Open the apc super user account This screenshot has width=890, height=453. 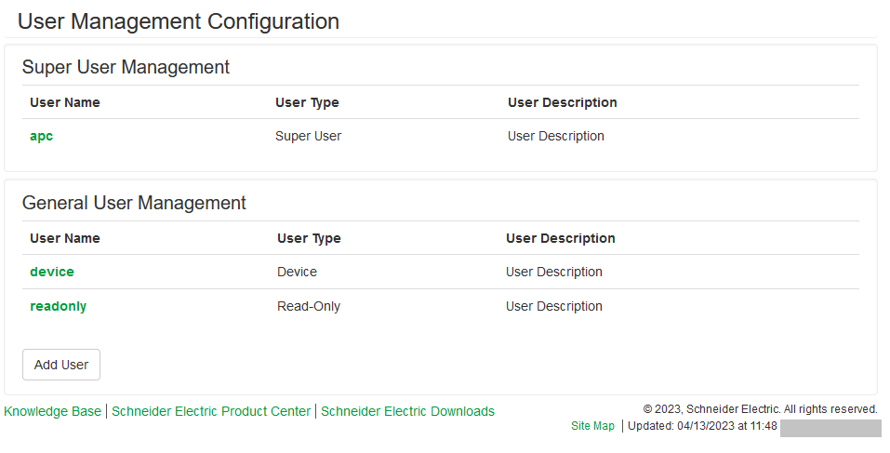click(x=42, y=136)
